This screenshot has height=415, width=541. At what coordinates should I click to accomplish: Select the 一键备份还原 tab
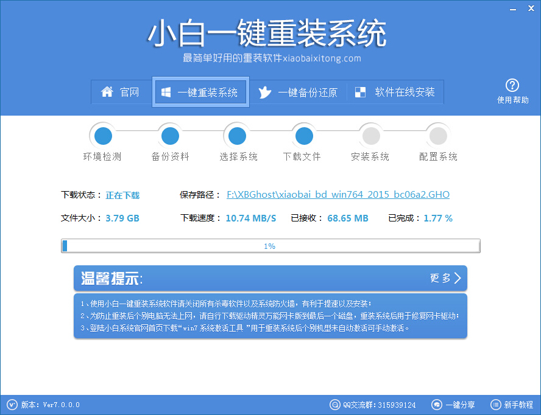coord(299,92)
